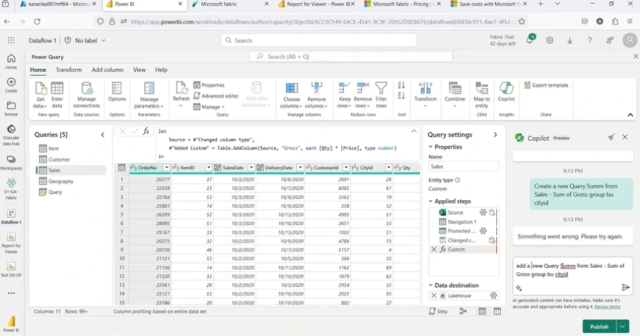Open Lakehouse destination settings gear
This screenshot has height=336, width=640.
(x=494, y=295)
